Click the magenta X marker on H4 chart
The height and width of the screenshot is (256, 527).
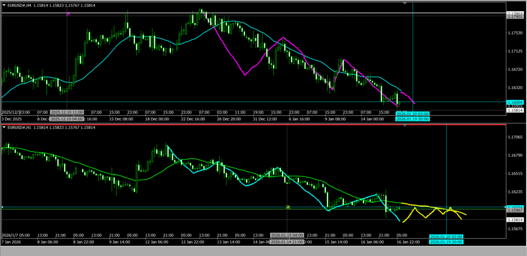(x=68, y=14)
